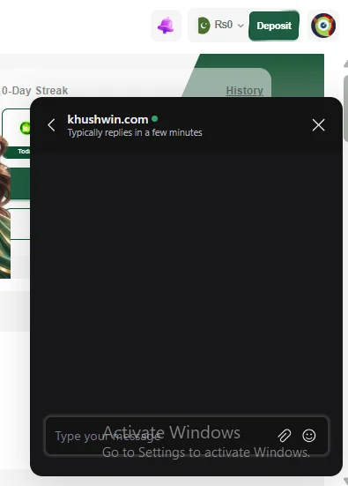Image resolution: width=348 pixels, height=486 pixels.
Task: Click the Pakistan flag currency icon
Action: click(x=204, y=26)
